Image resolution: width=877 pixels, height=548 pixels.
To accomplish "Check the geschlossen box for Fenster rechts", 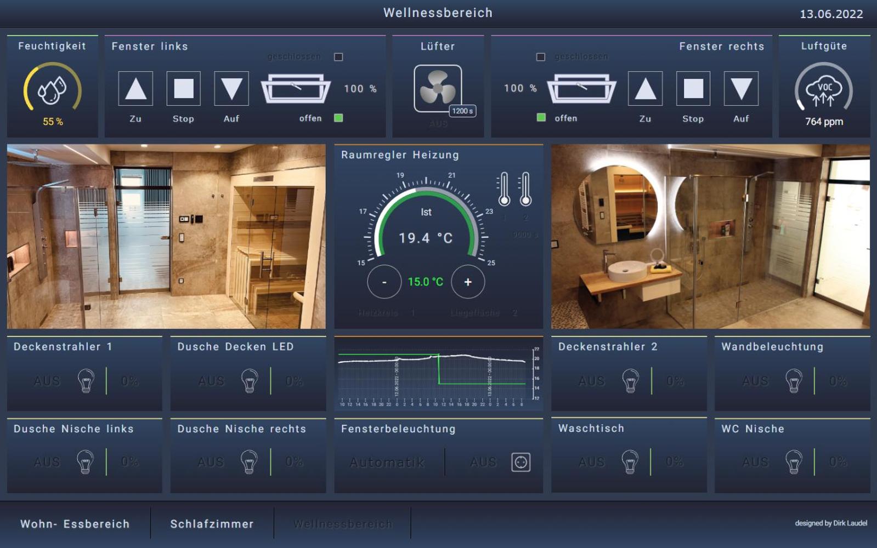I will point(541,57).
